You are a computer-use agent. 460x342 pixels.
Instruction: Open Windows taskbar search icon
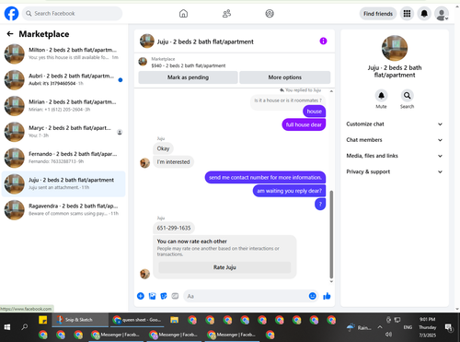[25, 327]
